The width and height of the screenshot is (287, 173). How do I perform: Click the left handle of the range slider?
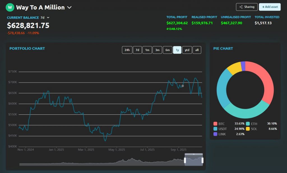pyautogui.click(x=185, y=160)
